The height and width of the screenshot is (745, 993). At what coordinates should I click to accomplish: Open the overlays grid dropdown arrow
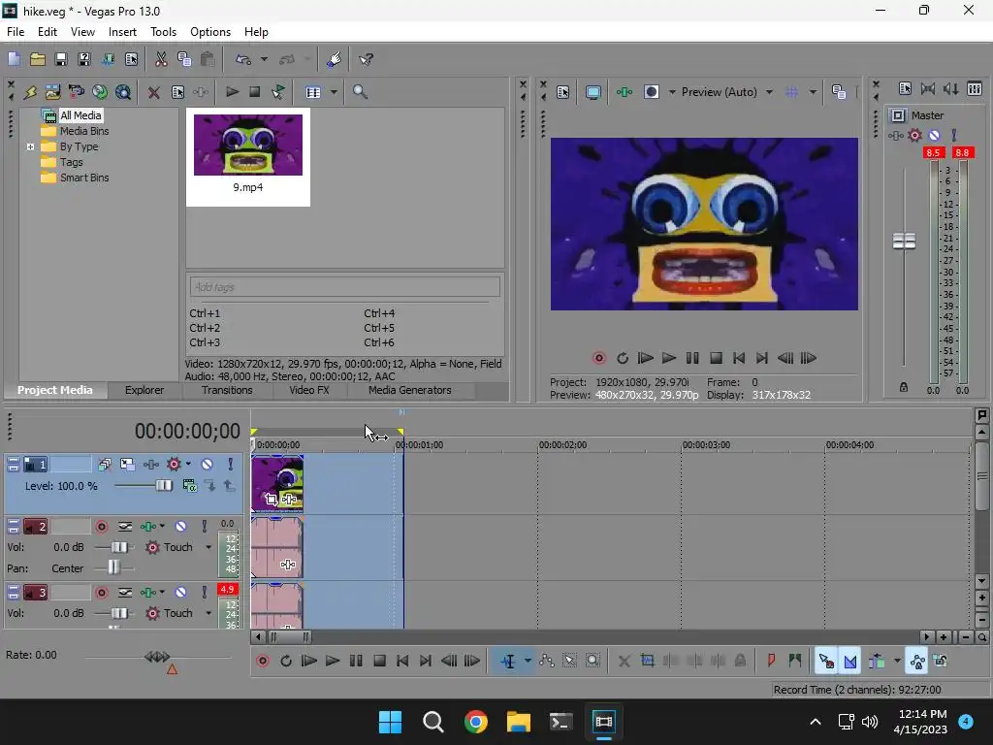(813, 92)
